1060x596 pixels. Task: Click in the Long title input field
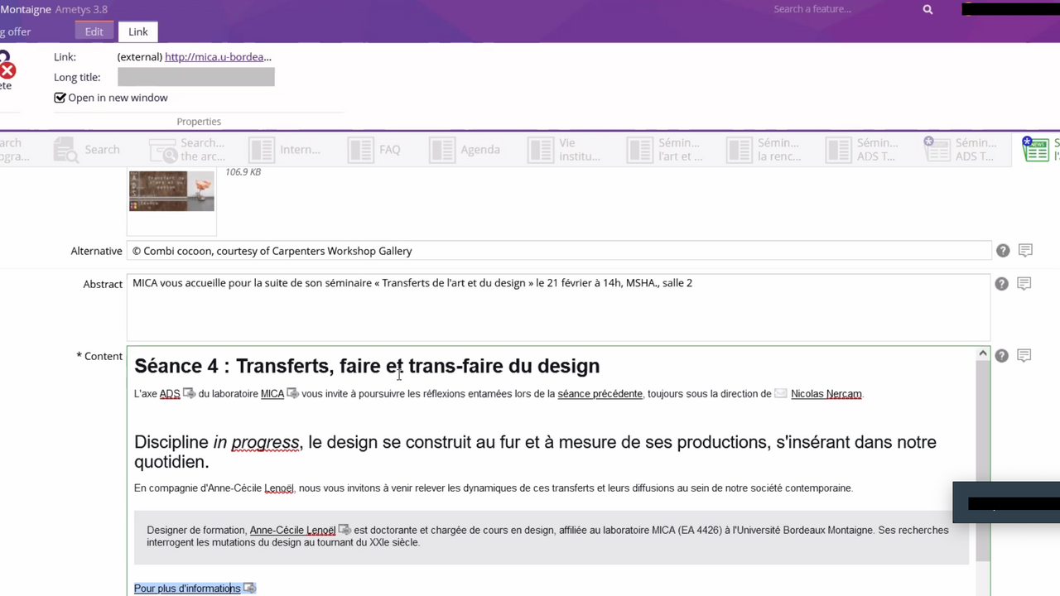195,78
